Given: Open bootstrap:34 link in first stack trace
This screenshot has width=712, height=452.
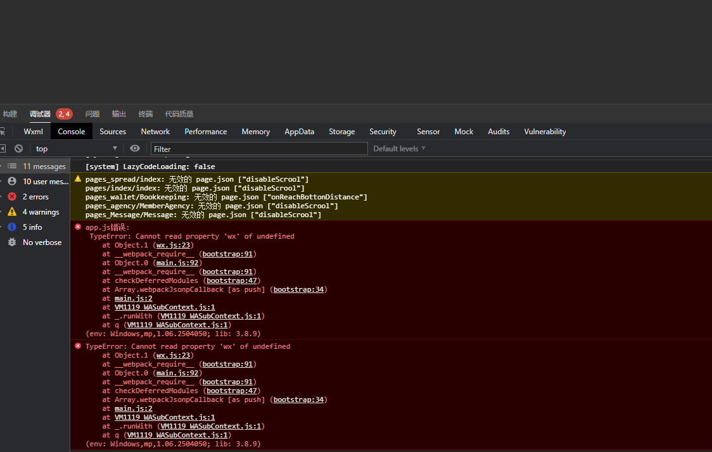Looking at the screenshot, I should point(299,289).
